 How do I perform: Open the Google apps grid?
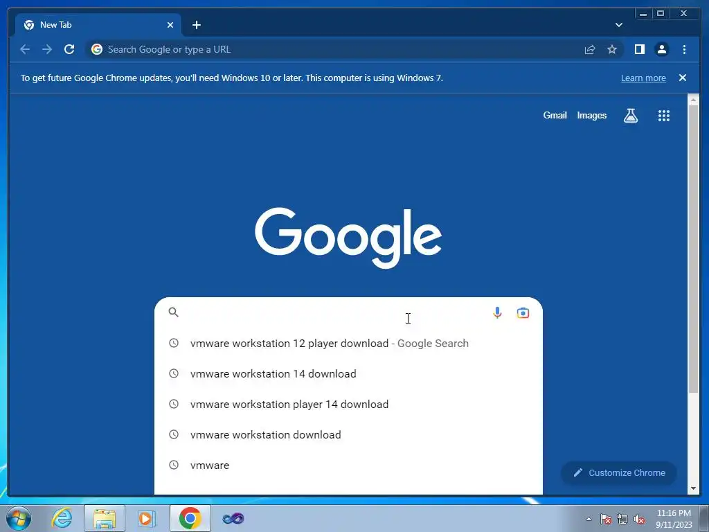(x=663, y=116)
